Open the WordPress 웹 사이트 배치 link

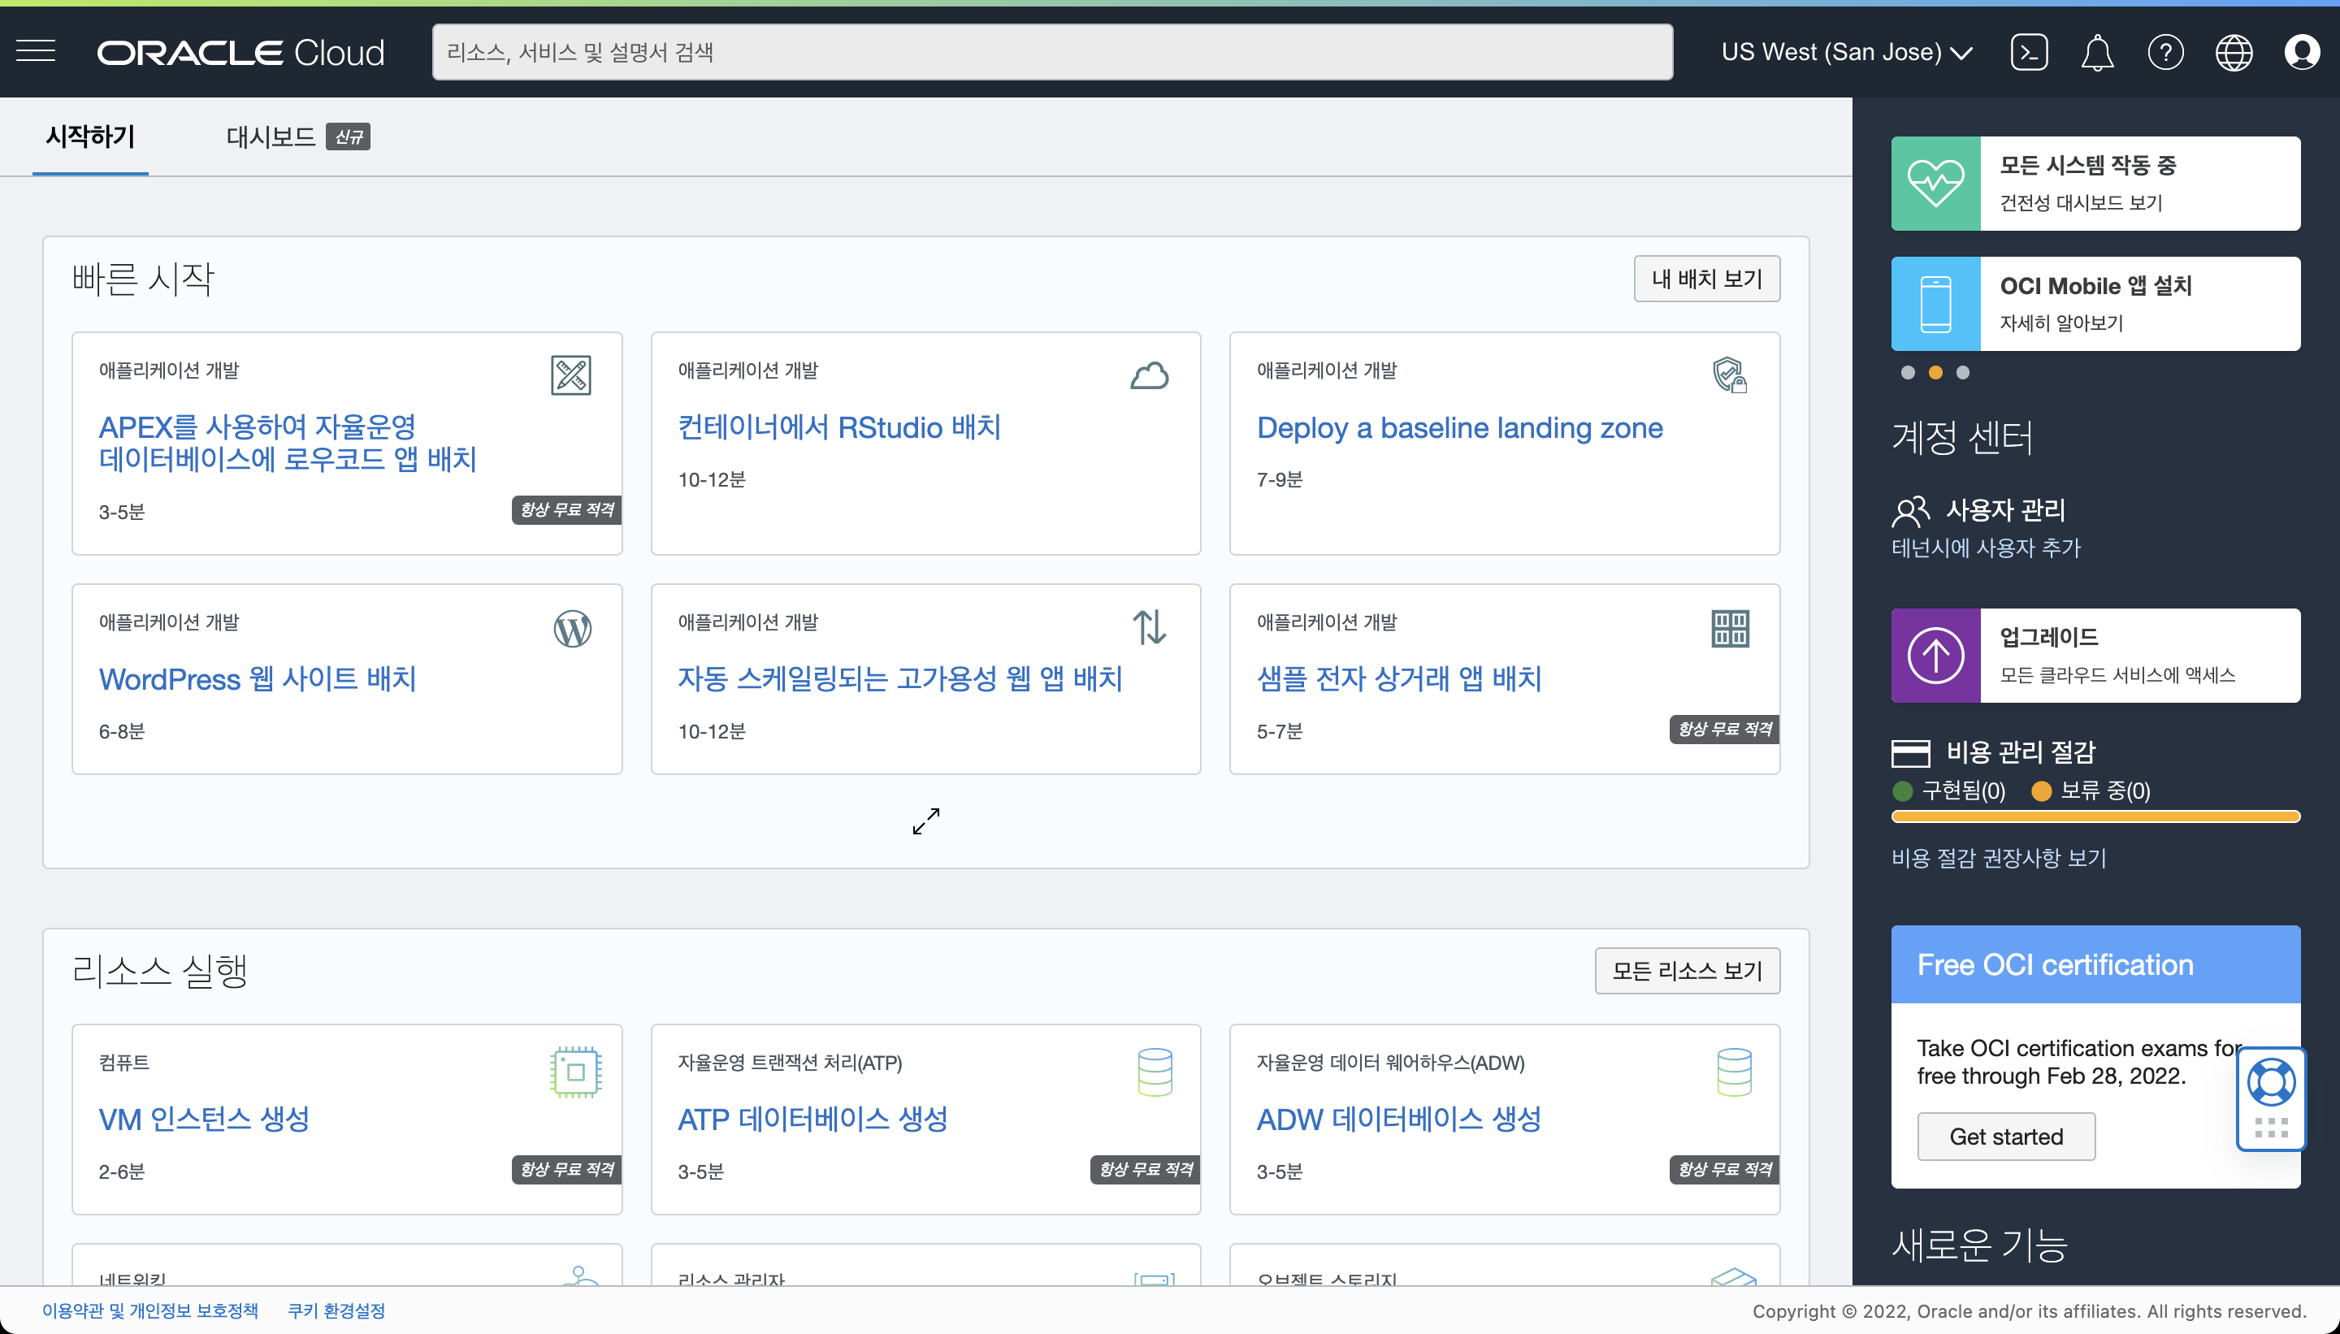click(x=258, y=679)
